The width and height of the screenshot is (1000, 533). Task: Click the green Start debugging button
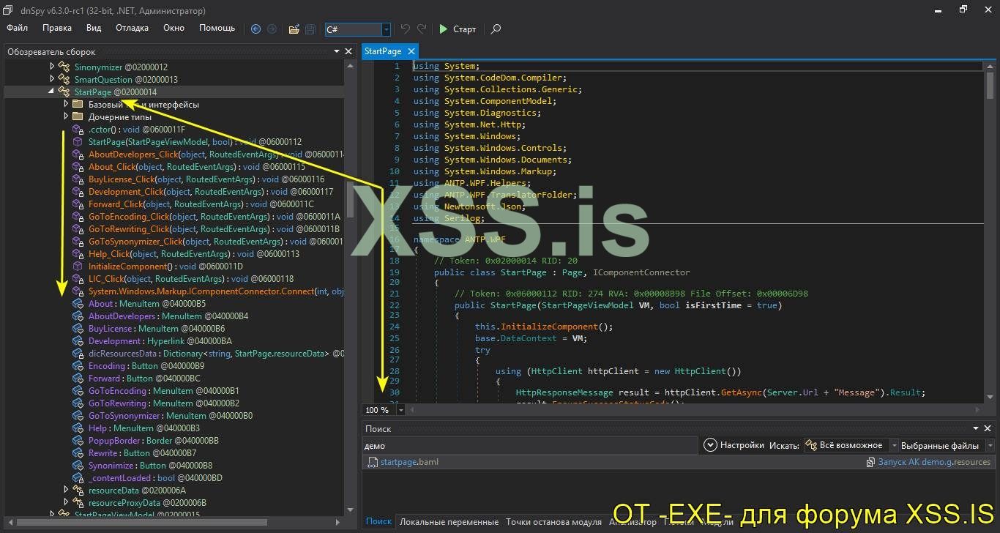(x=458, y=29)
